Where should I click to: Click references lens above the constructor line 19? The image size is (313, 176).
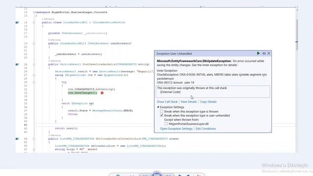click(54, 40)
